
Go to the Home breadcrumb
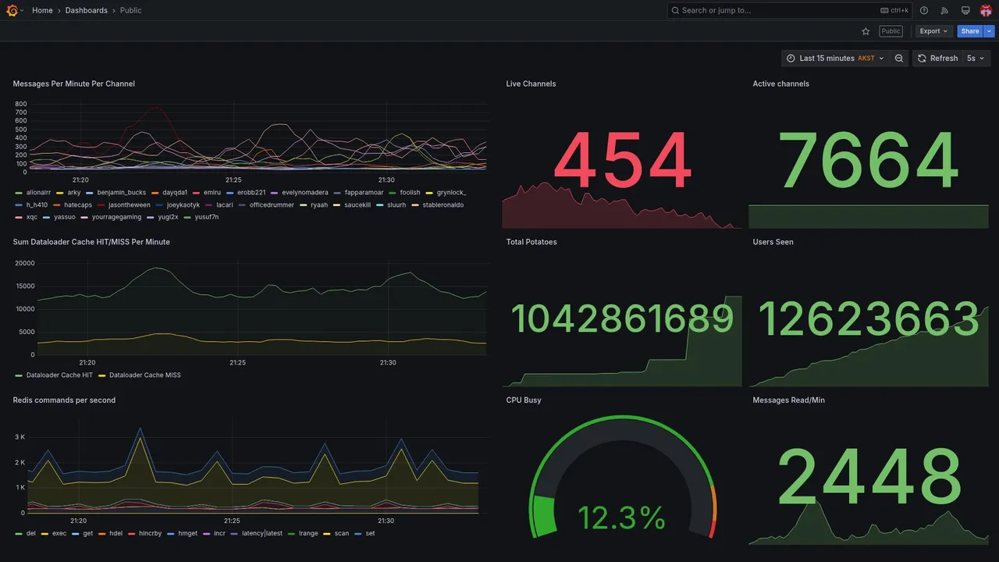click(x=42, y=10)
